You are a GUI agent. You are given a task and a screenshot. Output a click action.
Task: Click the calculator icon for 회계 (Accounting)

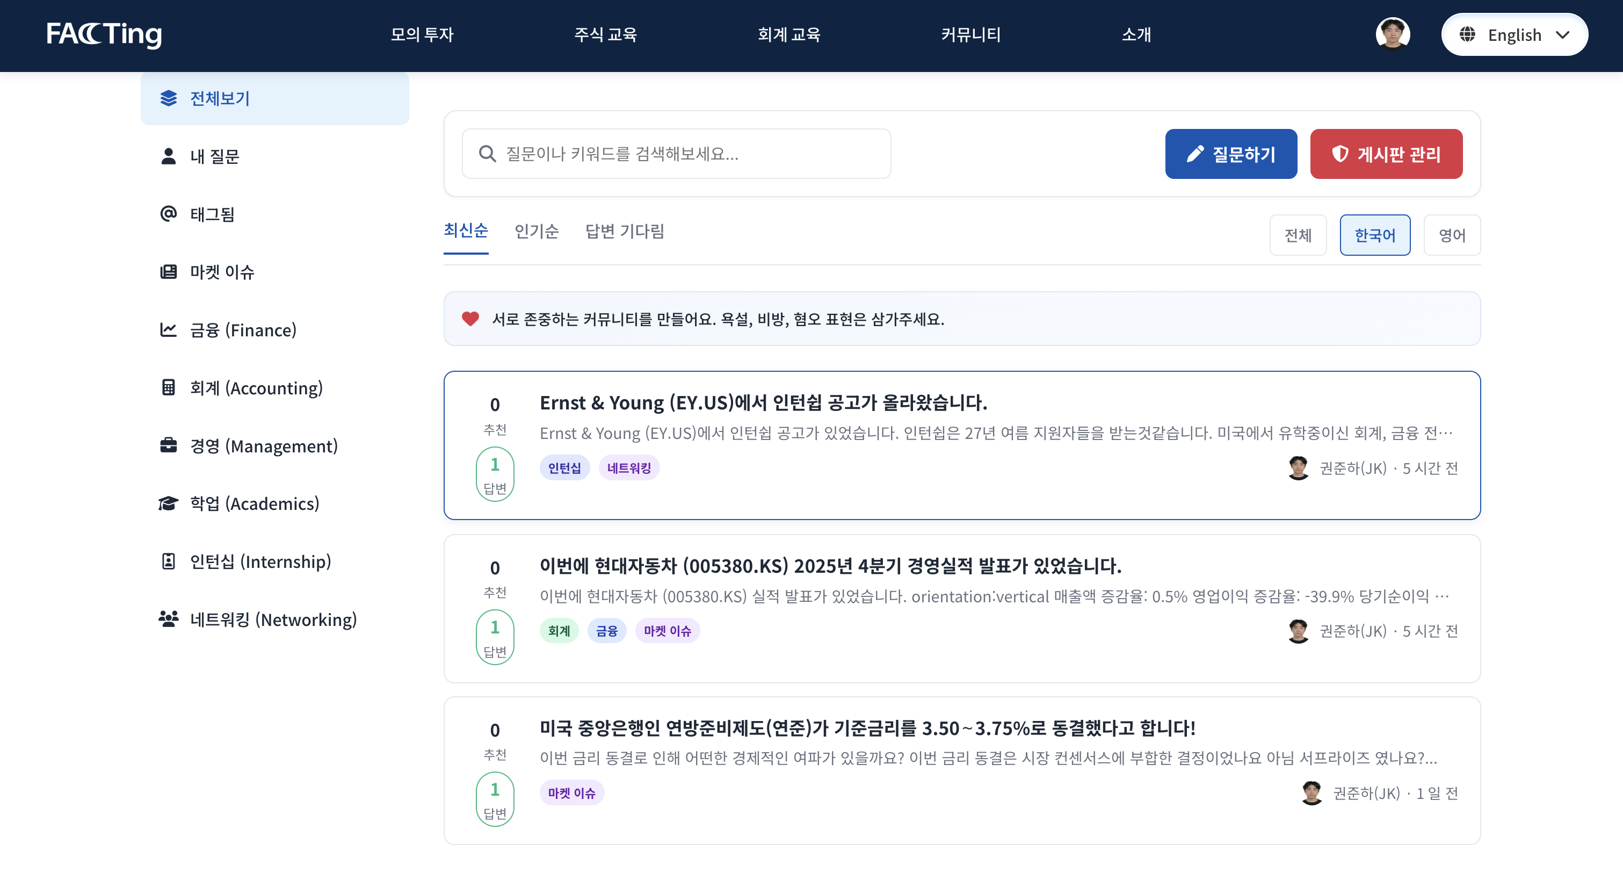tap(168, 387)
